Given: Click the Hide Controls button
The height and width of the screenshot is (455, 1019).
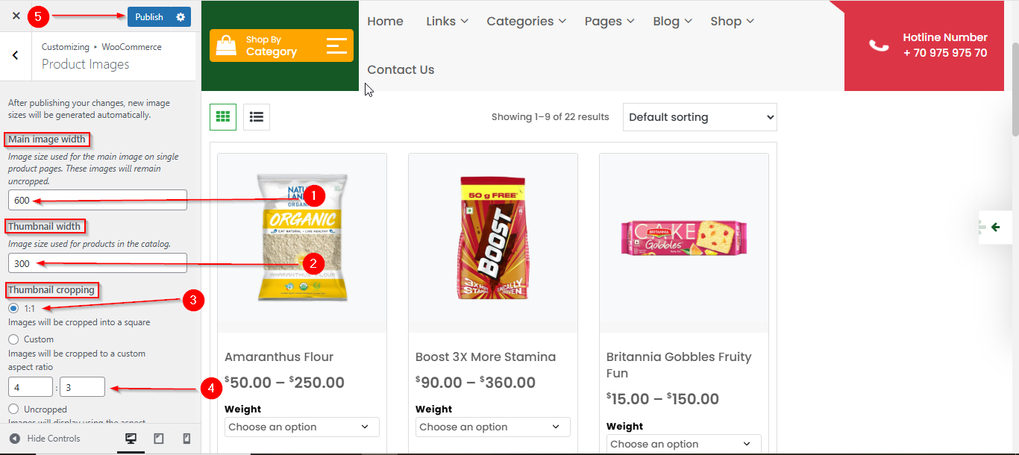Looking at the screenshot, I should 45,439.
